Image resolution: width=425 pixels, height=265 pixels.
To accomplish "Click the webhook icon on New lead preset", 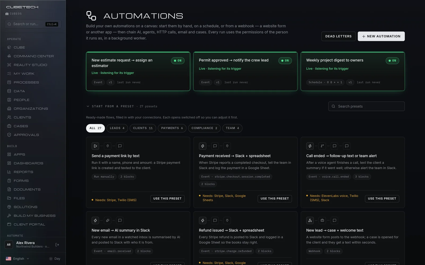I will pyautogui.click(x=310, y=220).
